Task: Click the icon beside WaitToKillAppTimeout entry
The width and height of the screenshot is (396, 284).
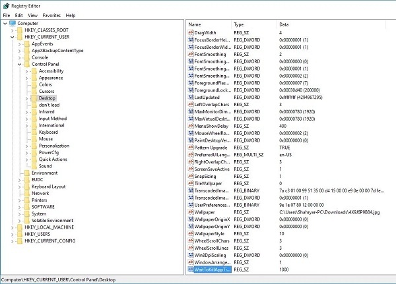Action: [191, 270]
